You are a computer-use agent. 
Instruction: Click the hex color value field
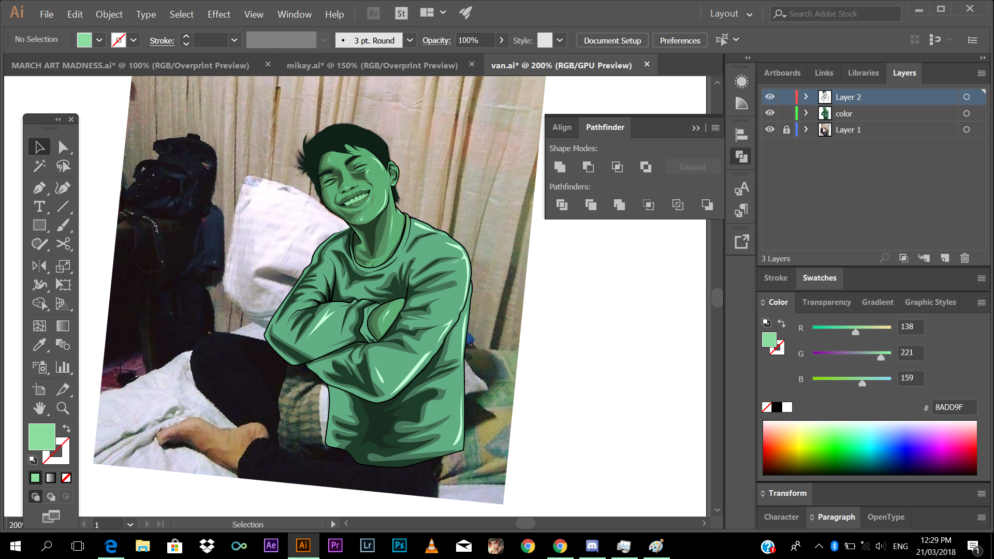[x=953, y=407]
